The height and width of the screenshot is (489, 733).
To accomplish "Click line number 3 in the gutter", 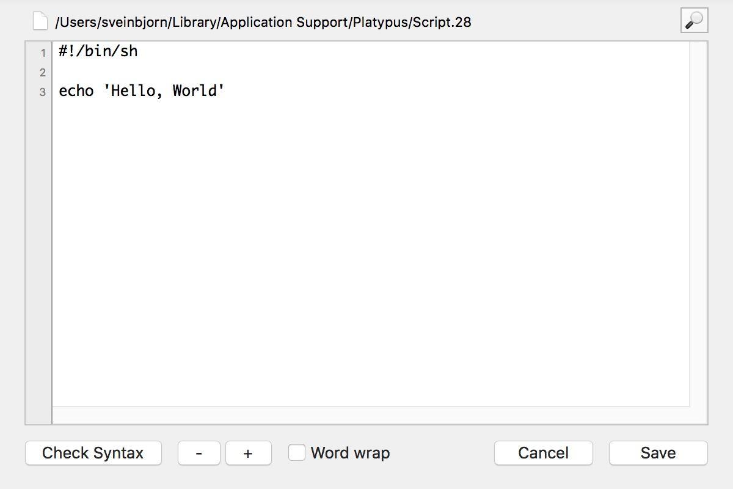I will pos(43,92).
